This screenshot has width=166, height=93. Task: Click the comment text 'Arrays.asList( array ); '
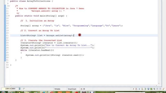pyautogui.click(x=48, y=11)
